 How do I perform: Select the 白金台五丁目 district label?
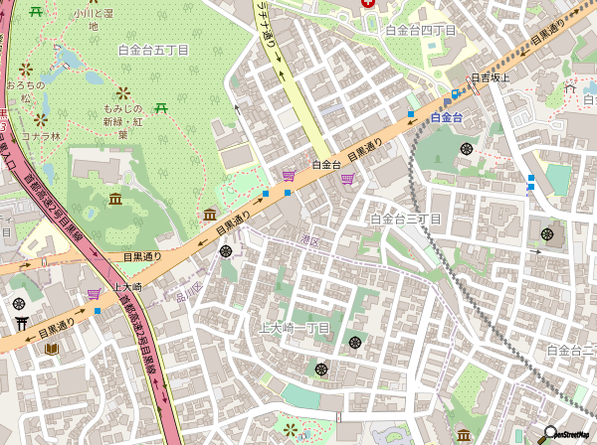[x=153, y=51]
